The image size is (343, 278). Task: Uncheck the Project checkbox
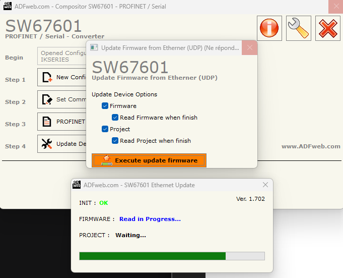[x=105, y=129]
